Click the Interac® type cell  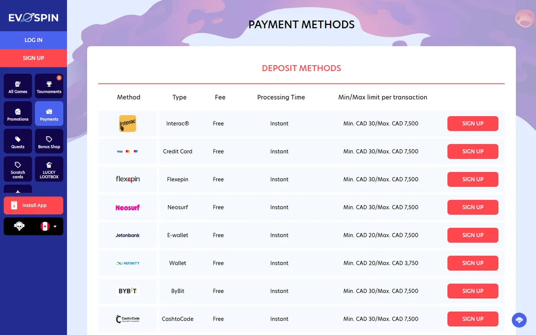(178, 124)
